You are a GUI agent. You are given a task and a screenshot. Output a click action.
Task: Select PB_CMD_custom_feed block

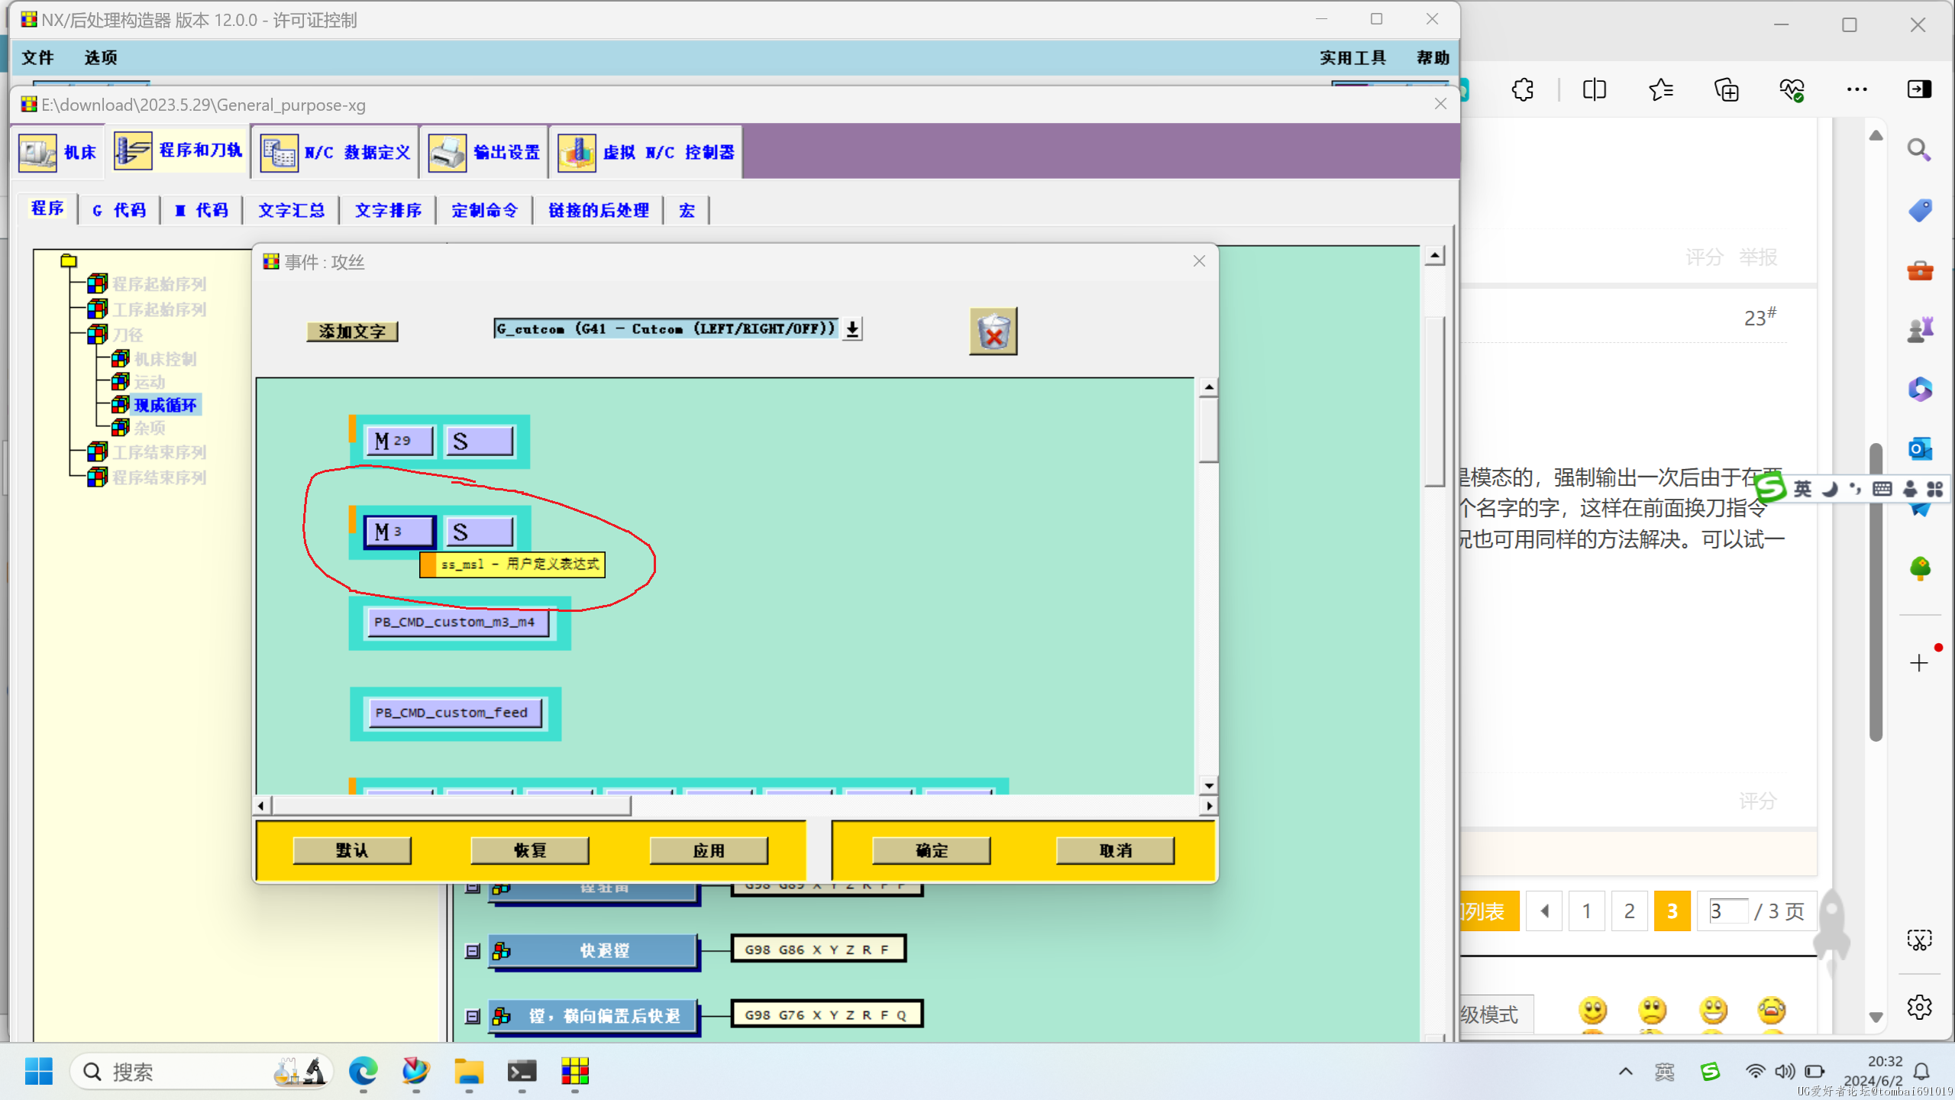pos(450,712)
